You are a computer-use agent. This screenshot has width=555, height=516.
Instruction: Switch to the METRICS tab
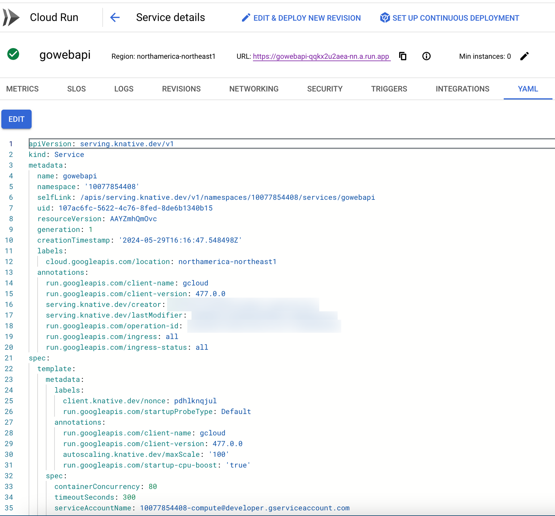click(22, 89)
